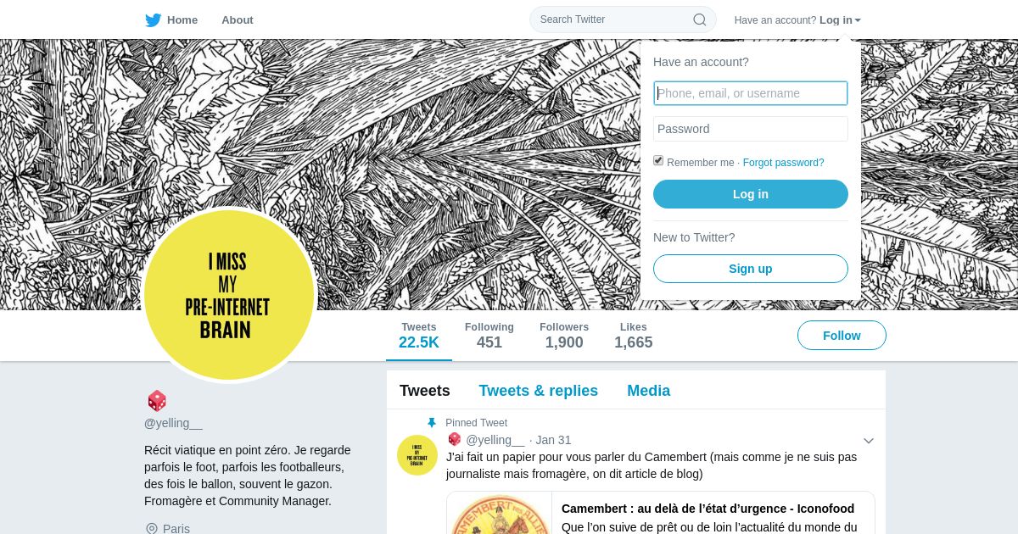The image size is (1018, 534).
Task: Click the small avatar in pinned tweet
Action: [x=417, y=455]
